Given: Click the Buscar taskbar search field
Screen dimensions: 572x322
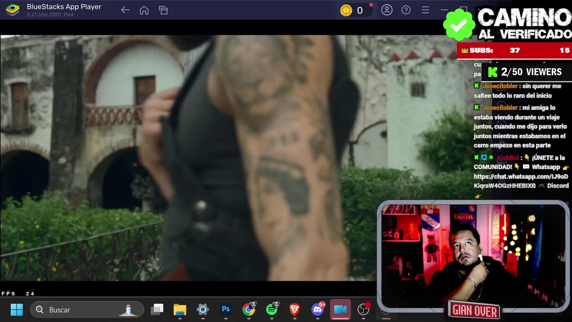Looking at the screenshot, I should point(87,309).
